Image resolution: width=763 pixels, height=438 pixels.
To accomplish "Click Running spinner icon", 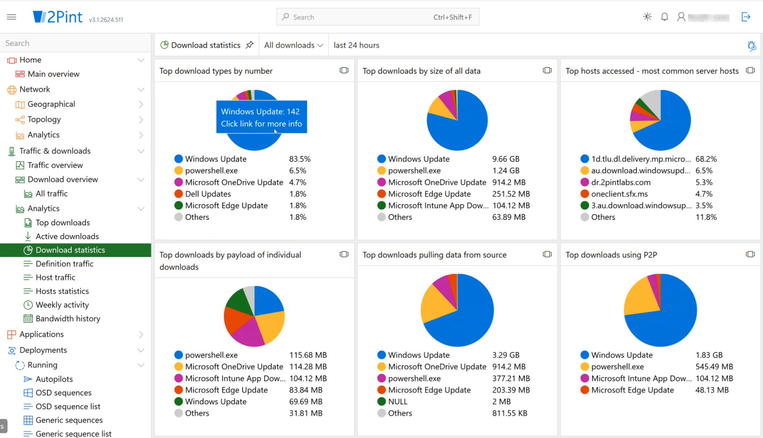I will point(20,365).
